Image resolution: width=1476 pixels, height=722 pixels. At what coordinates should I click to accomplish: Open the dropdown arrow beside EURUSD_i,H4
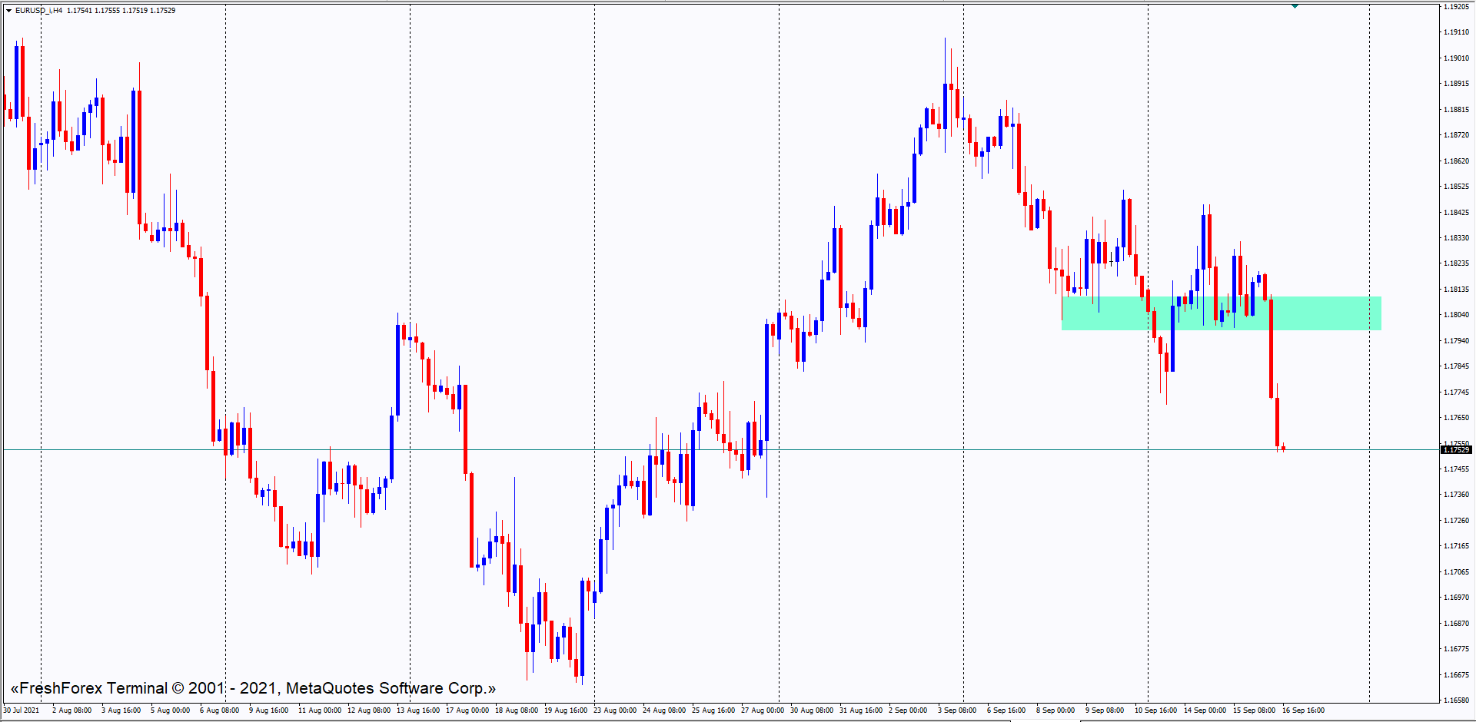(x=8, y=11)
